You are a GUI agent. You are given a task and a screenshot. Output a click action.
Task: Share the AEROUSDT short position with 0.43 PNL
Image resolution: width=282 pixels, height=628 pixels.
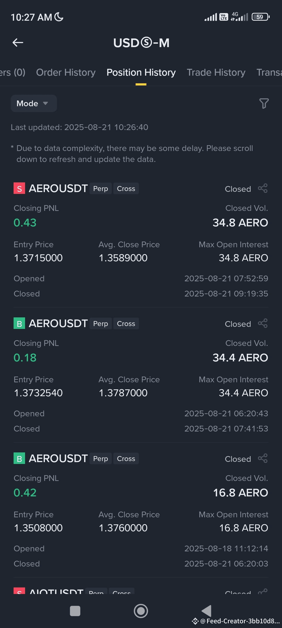(263, 188)
